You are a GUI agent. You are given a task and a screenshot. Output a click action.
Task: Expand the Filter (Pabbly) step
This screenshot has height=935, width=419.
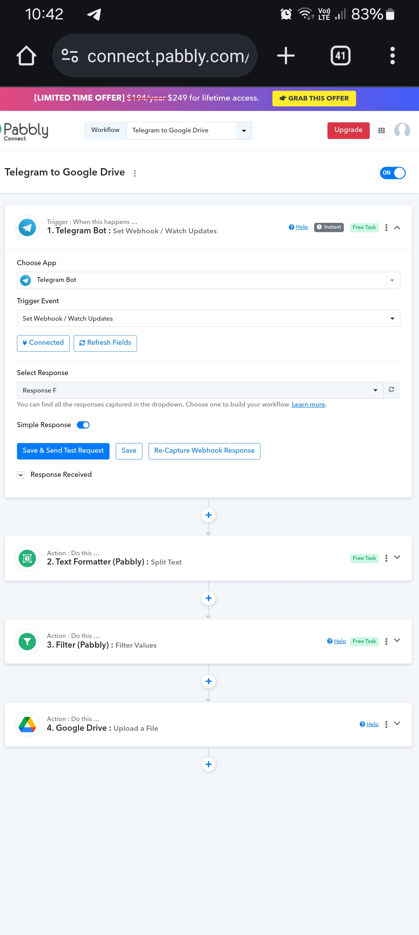[x=397, y=641]
